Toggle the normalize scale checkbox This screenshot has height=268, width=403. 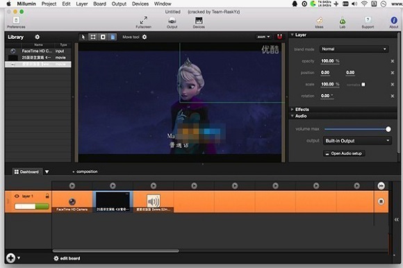coord(363,85)
